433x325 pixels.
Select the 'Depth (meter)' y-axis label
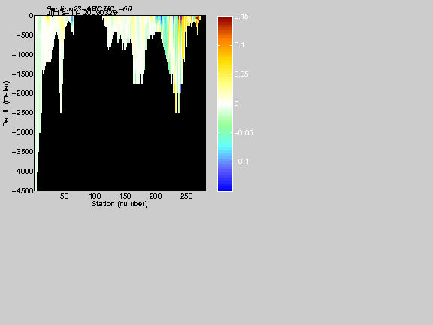tap(6, 104)
